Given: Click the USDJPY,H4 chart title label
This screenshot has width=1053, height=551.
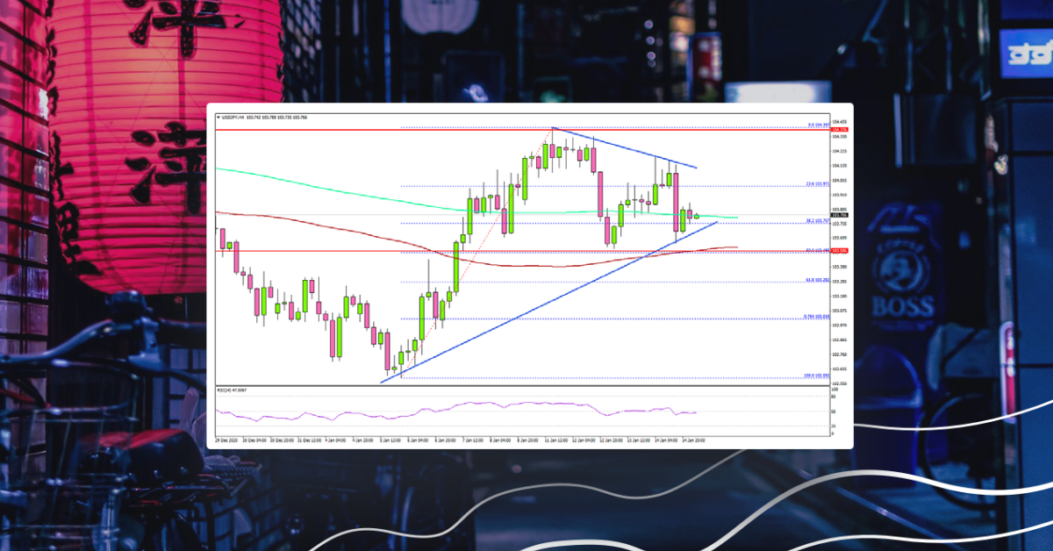Looking at the screenshot, I should 237,115.
